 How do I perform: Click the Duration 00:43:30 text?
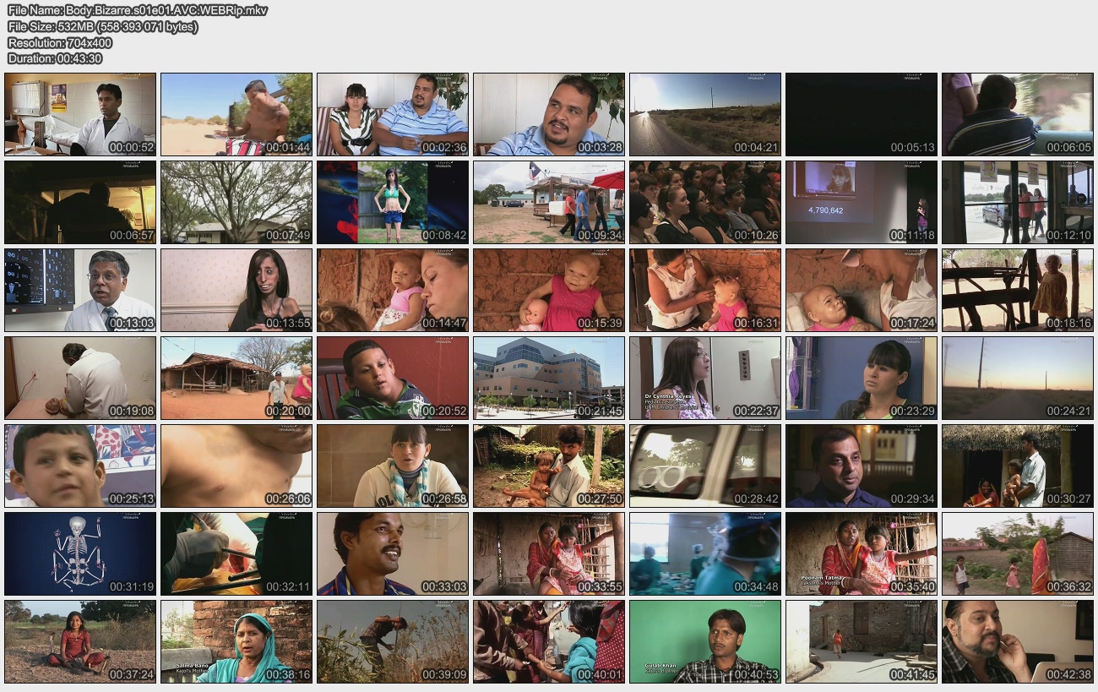(55, 58)
